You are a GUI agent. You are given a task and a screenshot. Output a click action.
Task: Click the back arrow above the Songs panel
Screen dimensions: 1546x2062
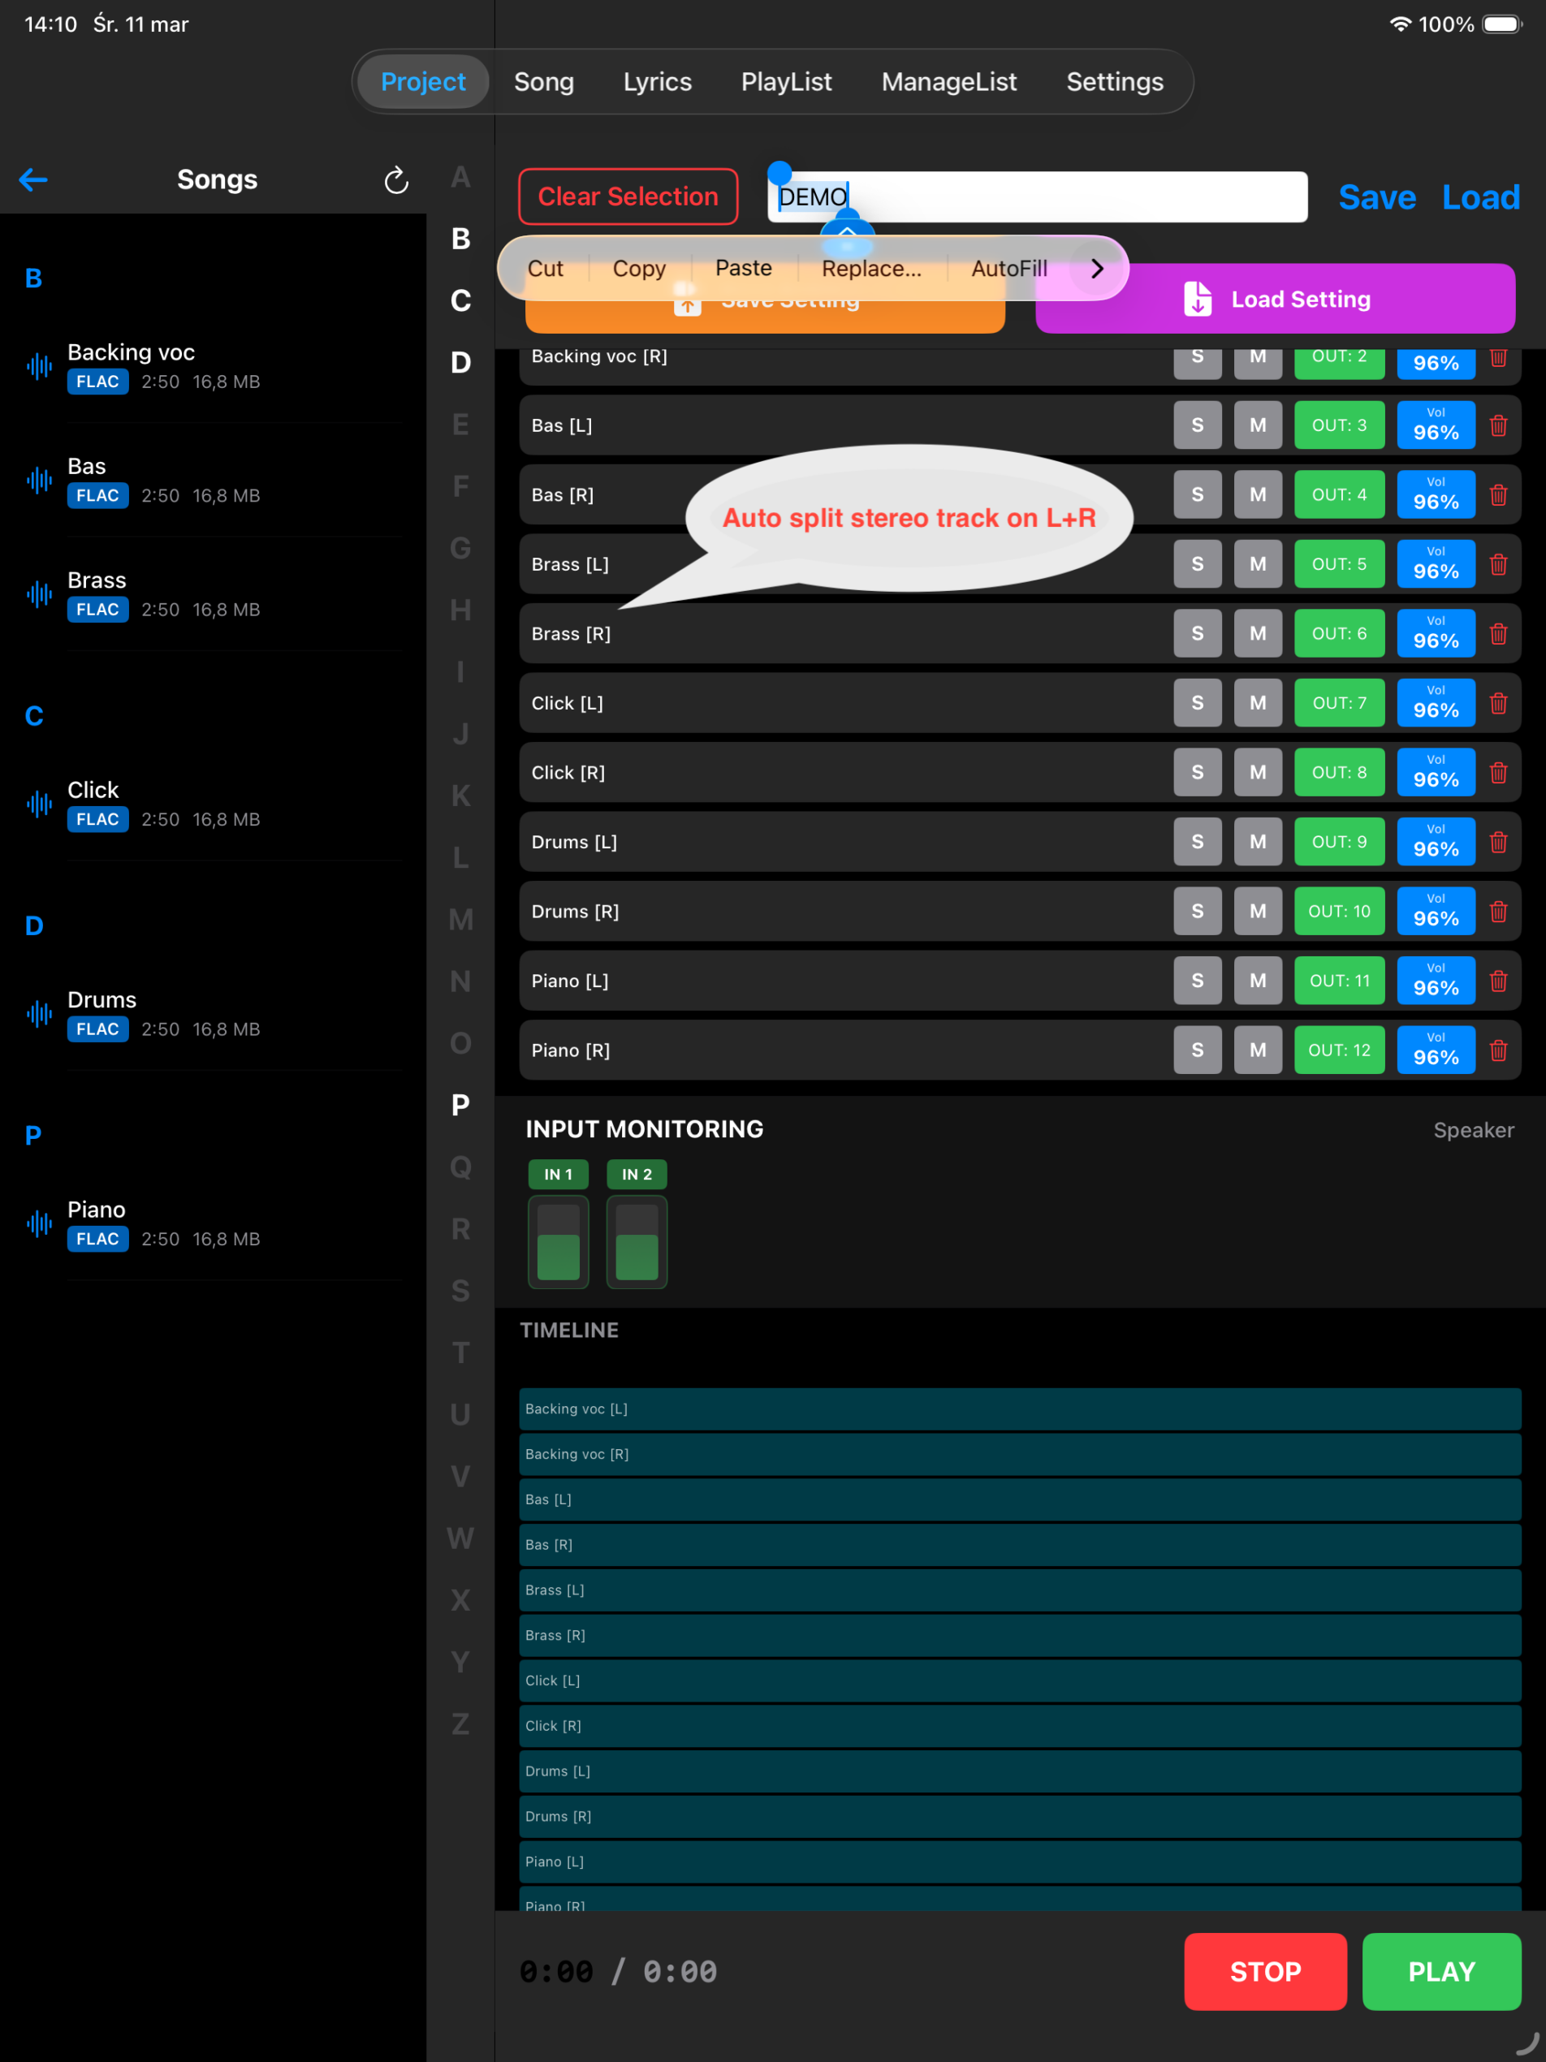[x=34, y=180]
